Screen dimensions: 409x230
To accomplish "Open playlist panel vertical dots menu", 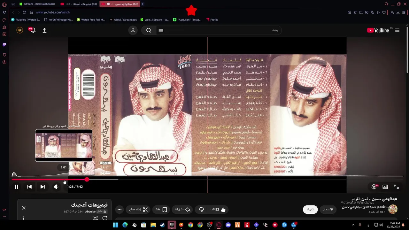I will click(x=24, y=218).
